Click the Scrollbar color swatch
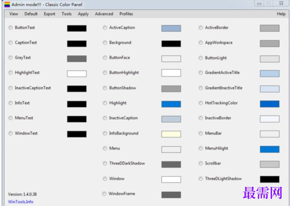This screenshot has height=206, width=290. (270, 164)
